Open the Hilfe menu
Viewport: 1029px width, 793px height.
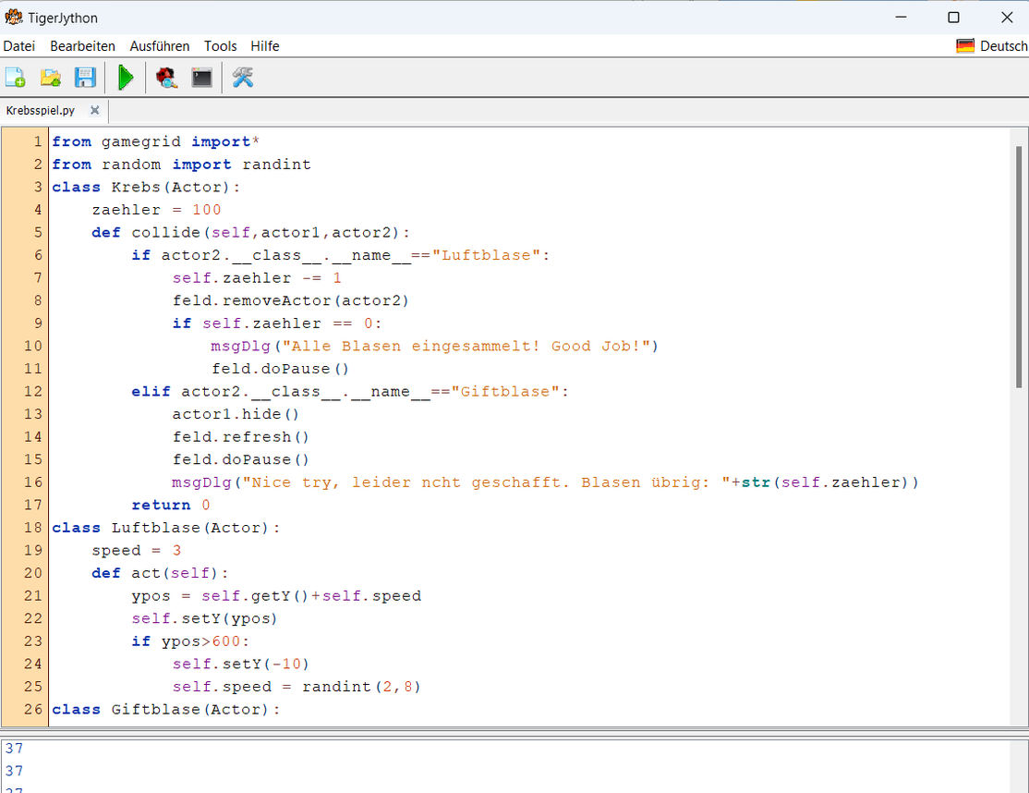(264, 45)
